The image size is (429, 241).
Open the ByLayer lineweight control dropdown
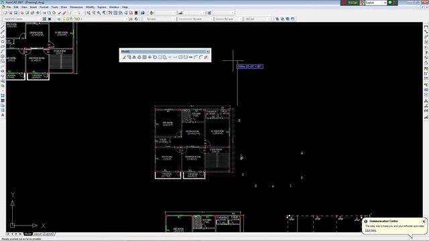point(241,19)
